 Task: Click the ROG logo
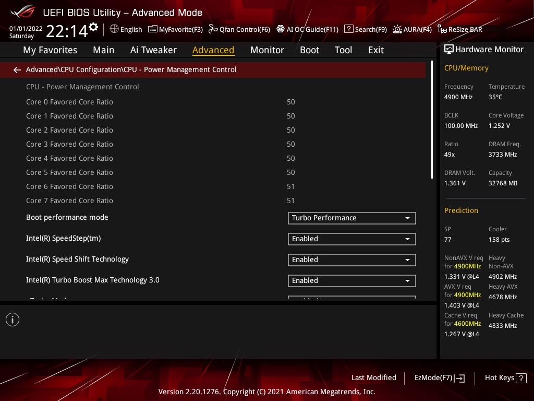(x=22, y=12)
